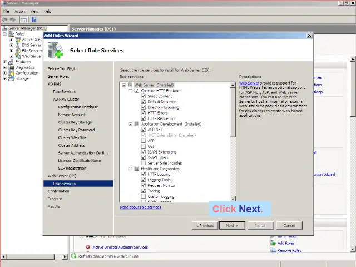Viewport: 356px width, 267px height.
Task: Click the Roles node icon in tree
Action: [11, 34]
